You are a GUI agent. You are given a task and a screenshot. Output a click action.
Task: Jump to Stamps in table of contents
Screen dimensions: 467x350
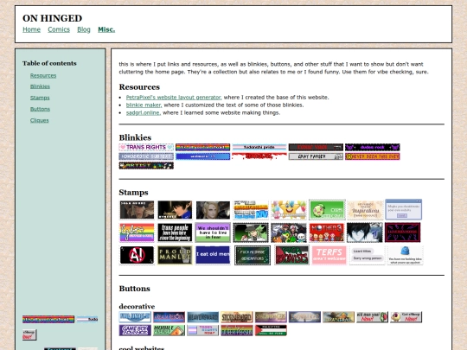pyautogui.click(x=40, y=98)
